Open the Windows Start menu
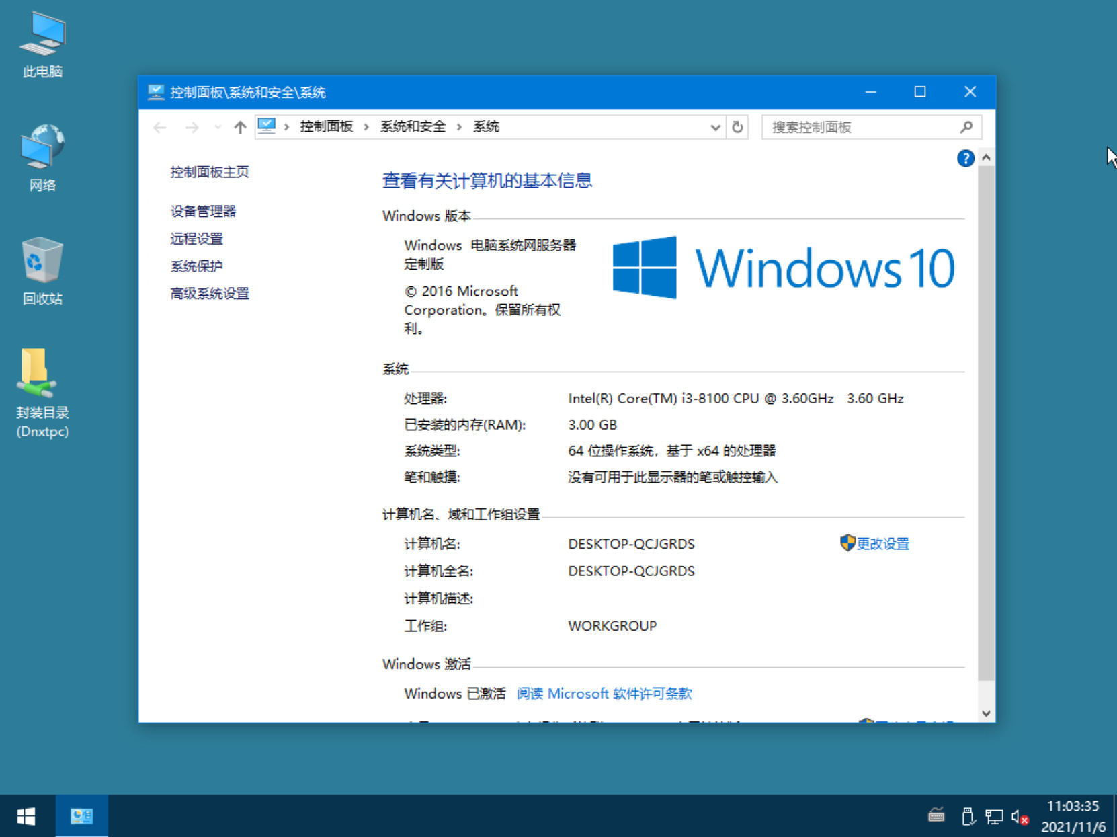Screen dimensions: 1117x837 (26, 816)
